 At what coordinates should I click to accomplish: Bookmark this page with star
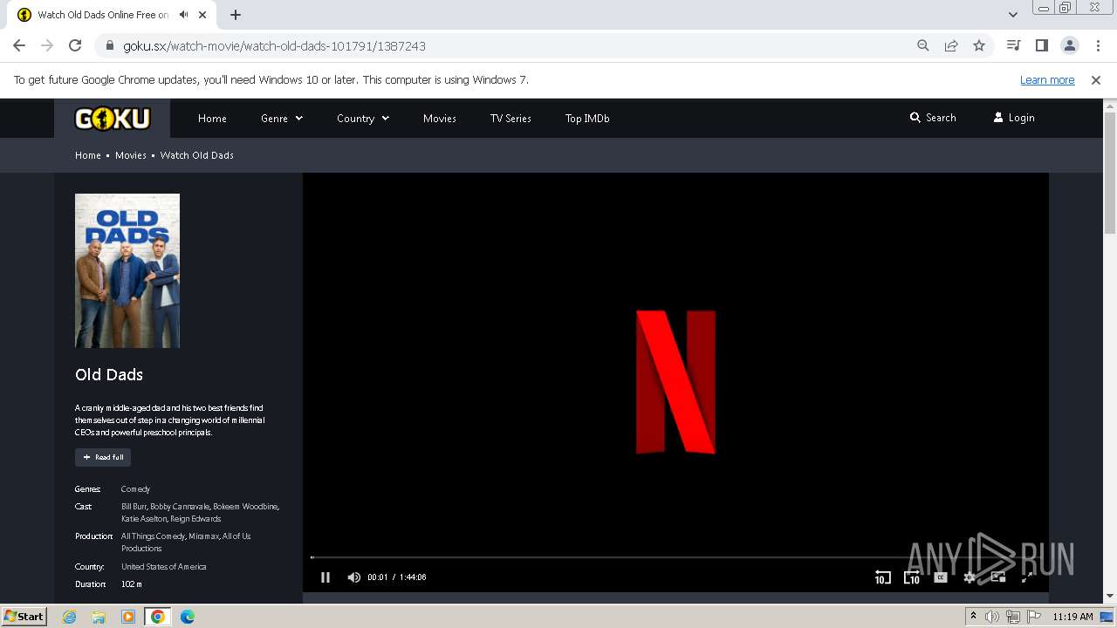(979, 45)
